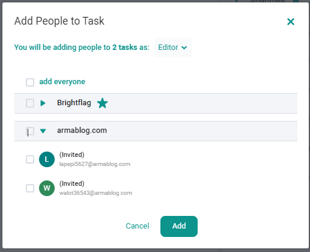Click the star icon next to Brightflag

[102, 103]
